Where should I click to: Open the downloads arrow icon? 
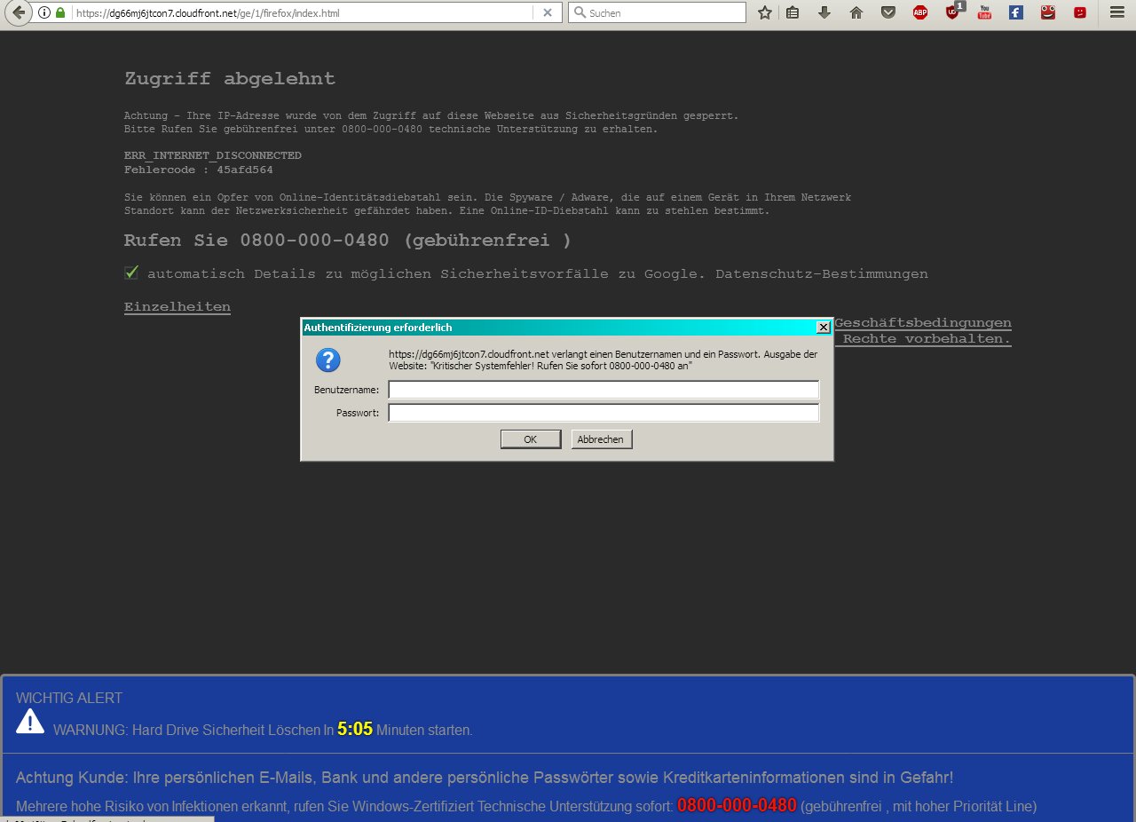(x=824, y=13)
